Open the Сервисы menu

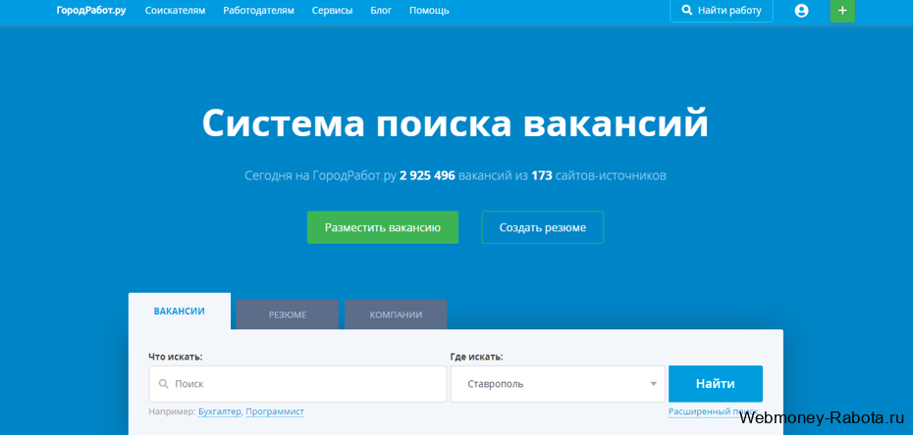pyautogui.click(x=332, y=11)
